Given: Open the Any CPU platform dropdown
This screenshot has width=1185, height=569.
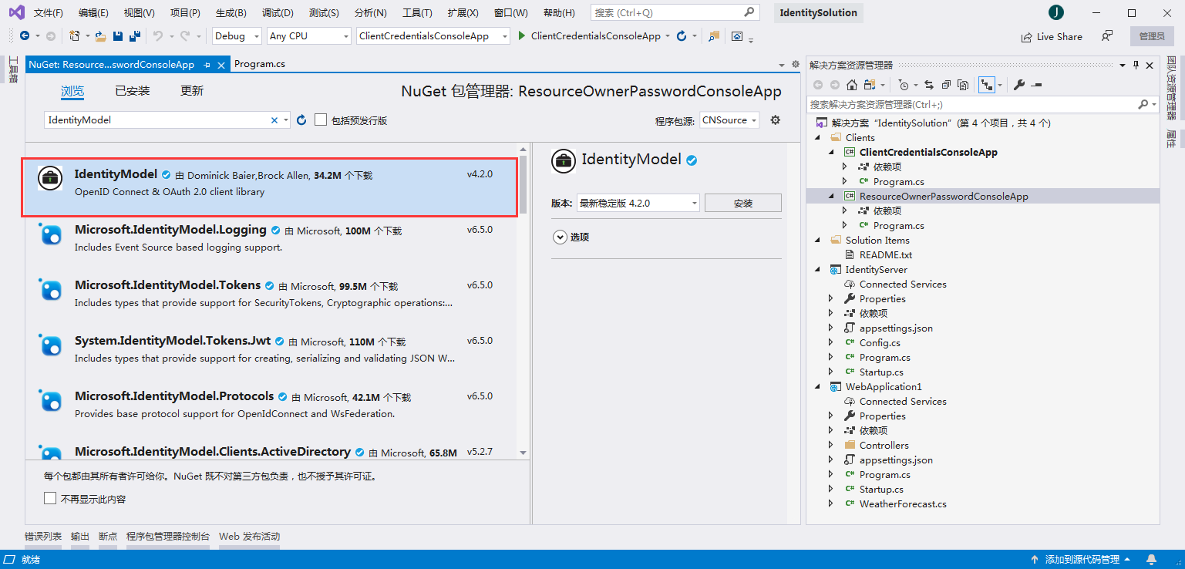Looking at the screenshot, I should pos(309,35).
